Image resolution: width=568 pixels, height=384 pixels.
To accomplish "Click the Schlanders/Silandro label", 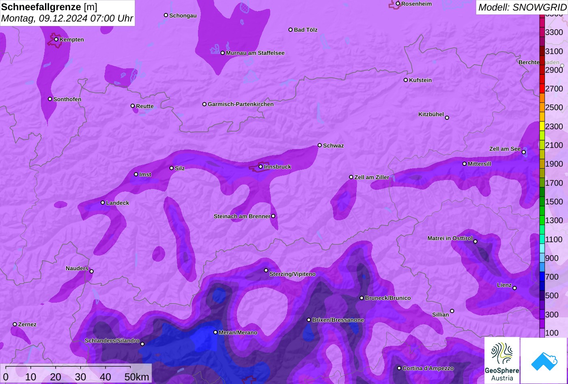I will 112,341.
